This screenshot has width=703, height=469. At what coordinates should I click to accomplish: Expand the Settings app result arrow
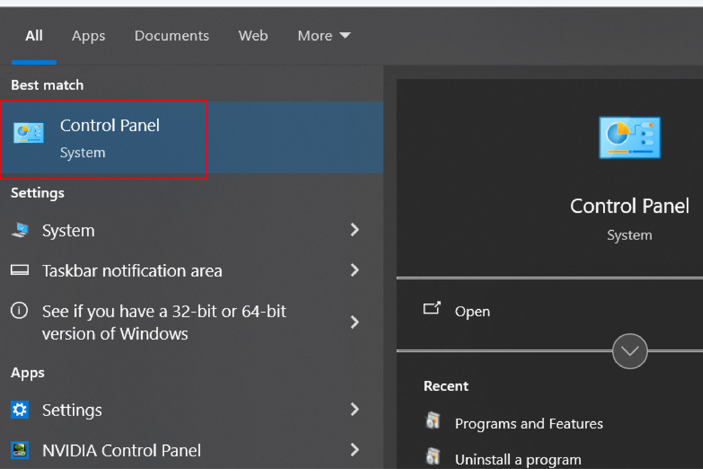click(x=355, y=409)
